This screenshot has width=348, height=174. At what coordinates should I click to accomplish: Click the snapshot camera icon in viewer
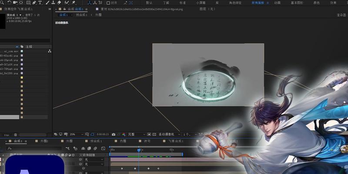114,134
